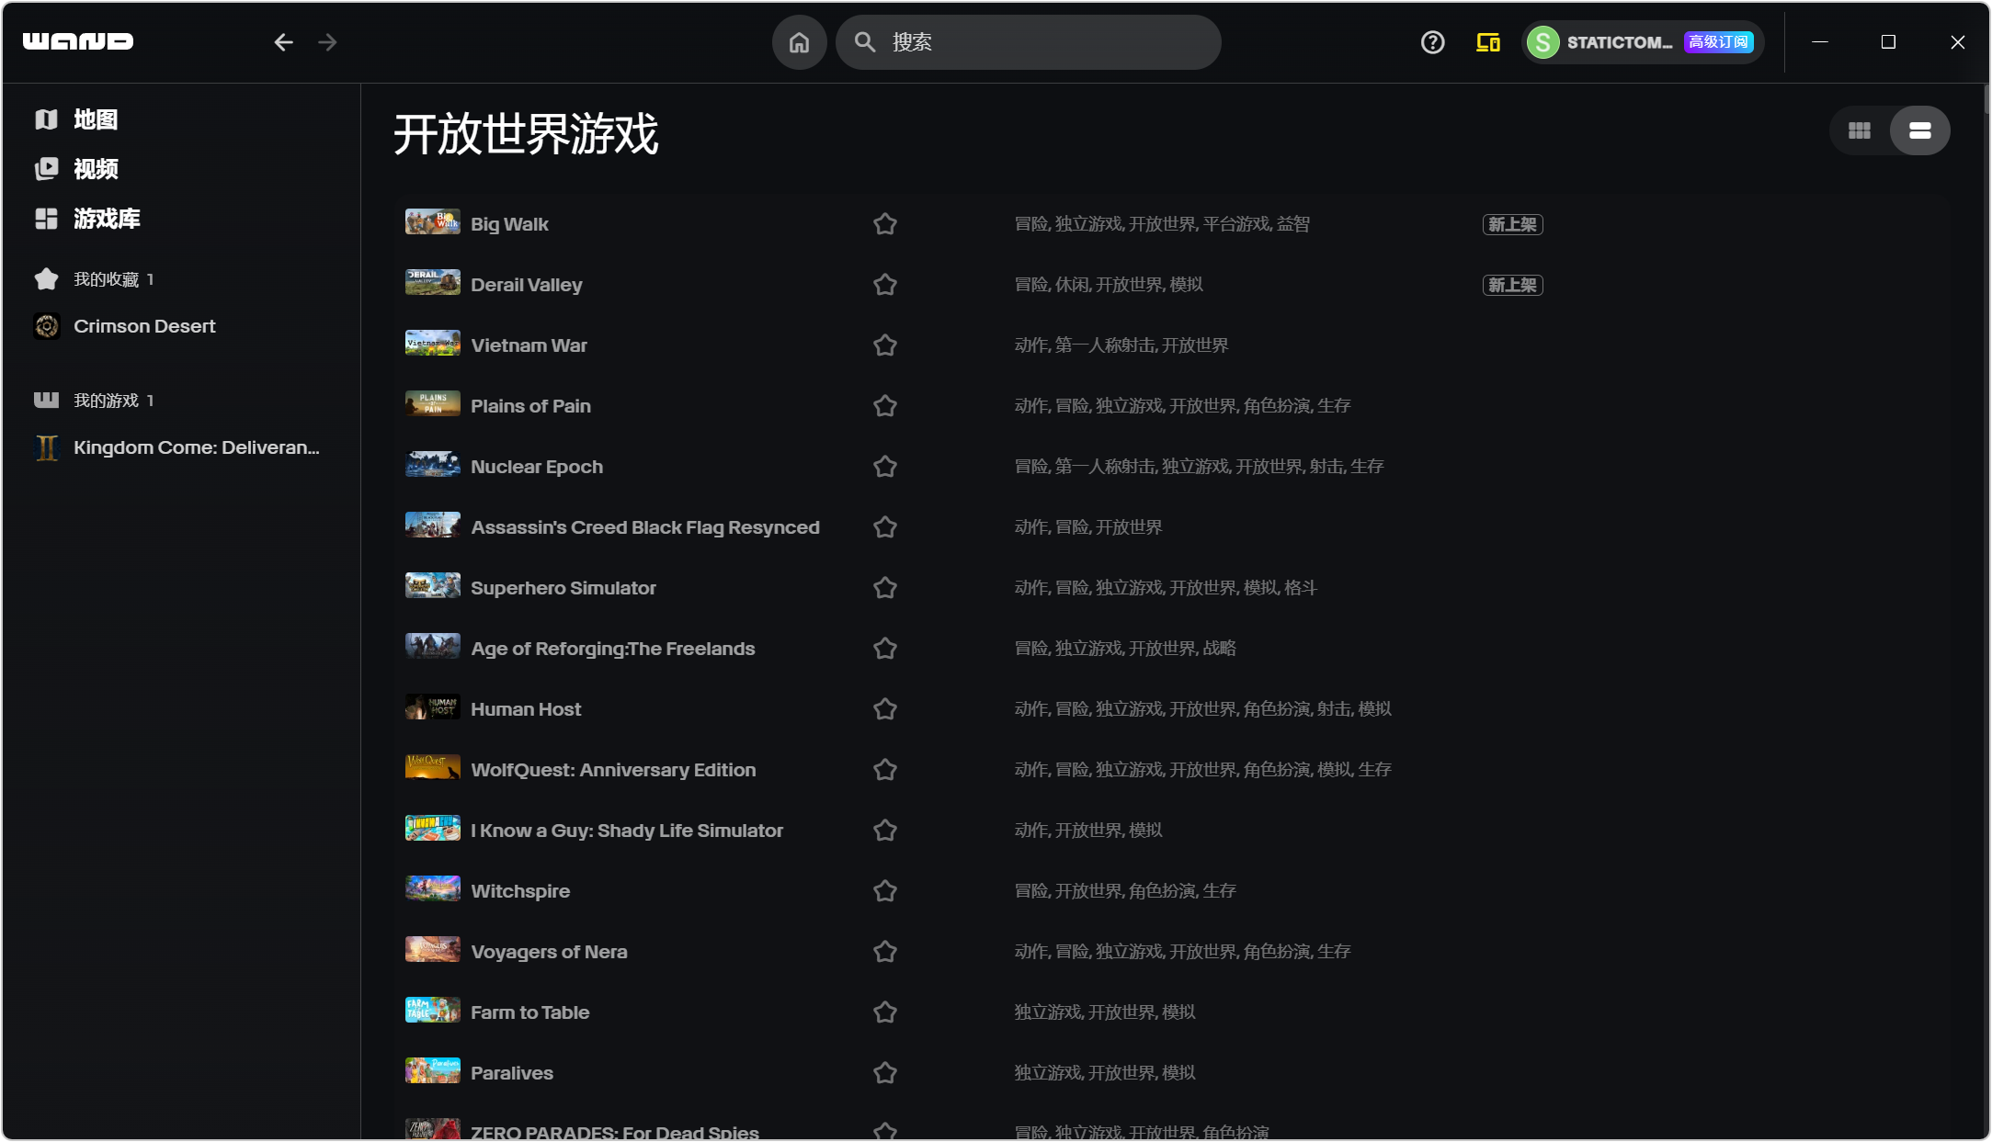Image resolution: width=1992 pixels, height=1142 pixels.
Task: Maximize the WAND window
Action: click(1888, 42)
